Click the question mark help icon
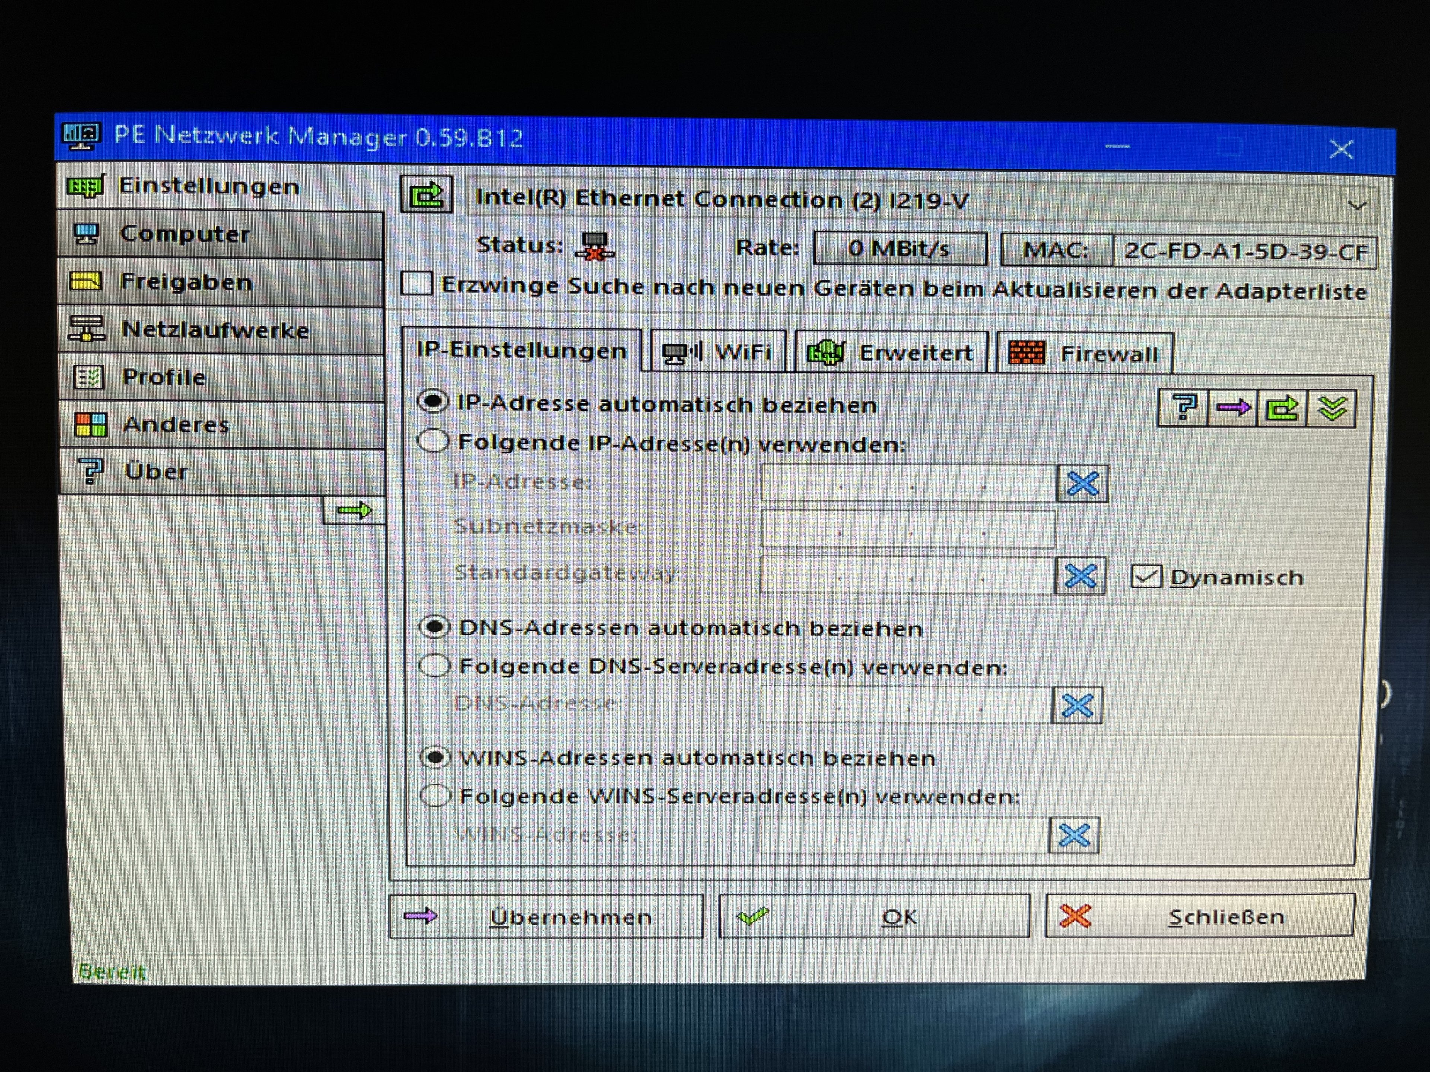Viewport: 1430px width, 1072px height. point(1182,407)
